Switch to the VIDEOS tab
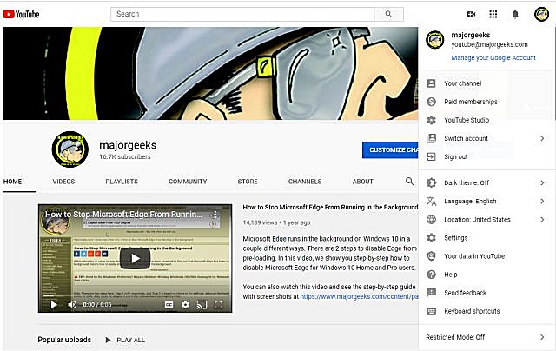 tap(63, 182)
